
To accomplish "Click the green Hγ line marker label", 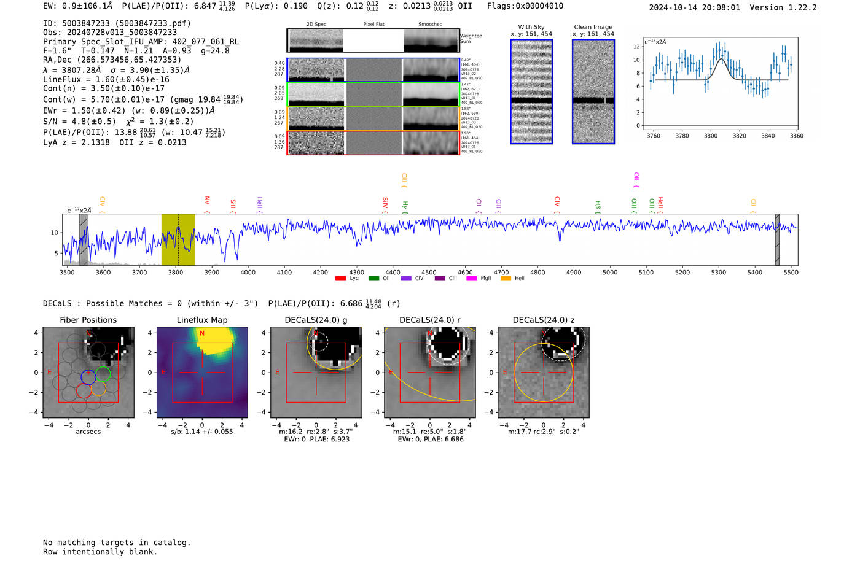I will click(x=405, y=206).
